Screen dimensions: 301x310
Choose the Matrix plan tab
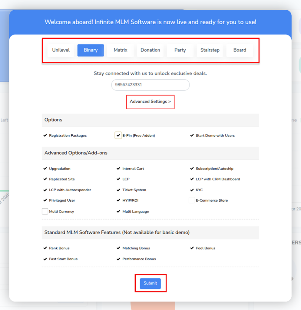click(121, 50)
